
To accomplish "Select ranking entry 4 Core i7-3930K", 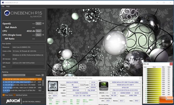I will click(x=22, y=88).
